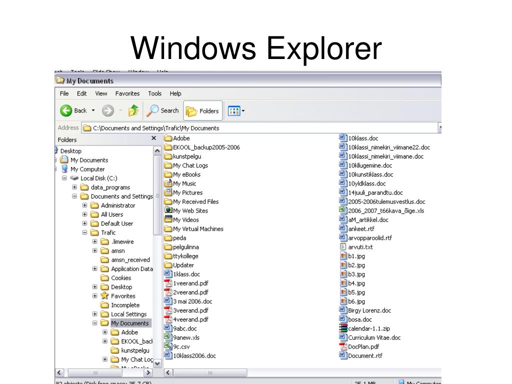
Task: Collapse the Trafic folder node
Action: tap(84, 232)
